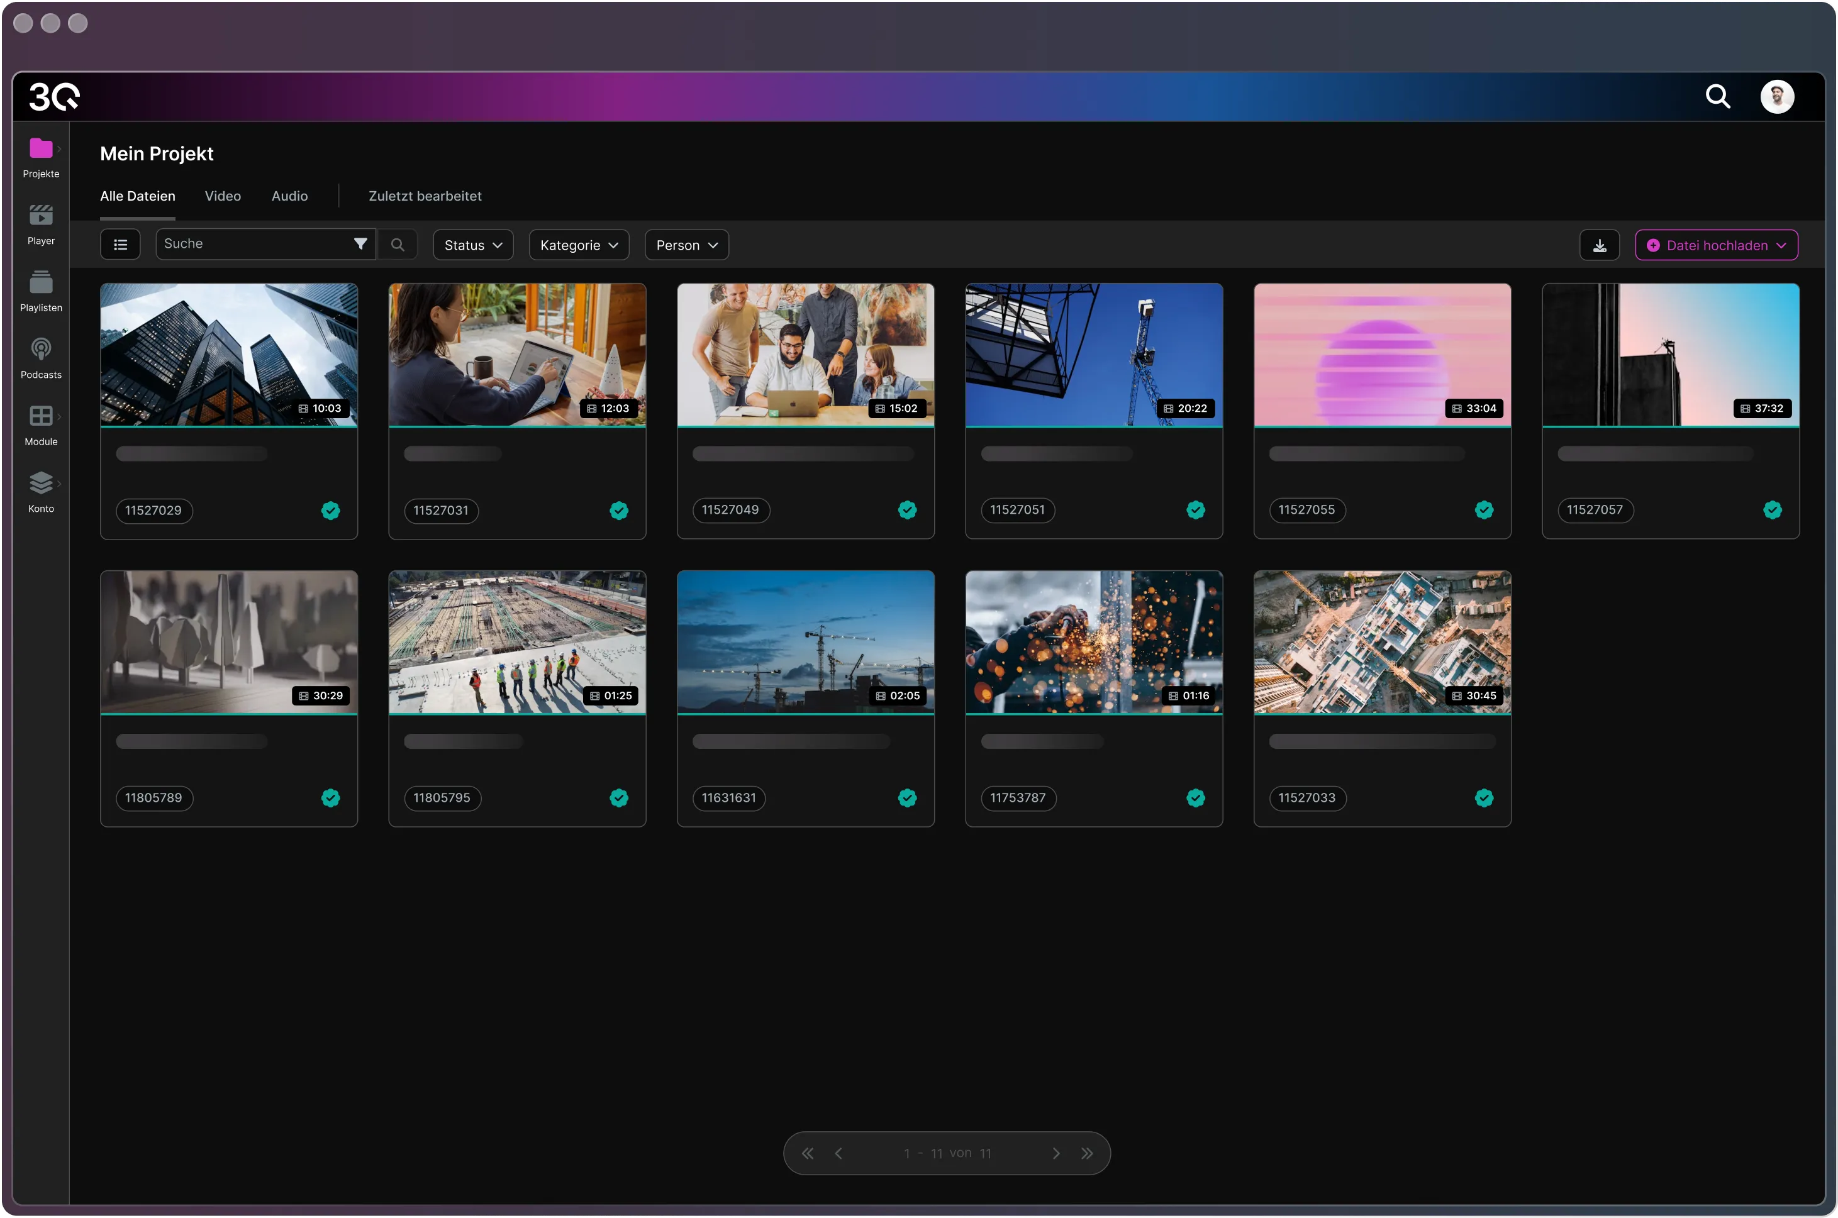Open laptop woman thumbnail 12:03
The height and width of the screenshot is (1218, 1838).
click(x=516, y=355)
